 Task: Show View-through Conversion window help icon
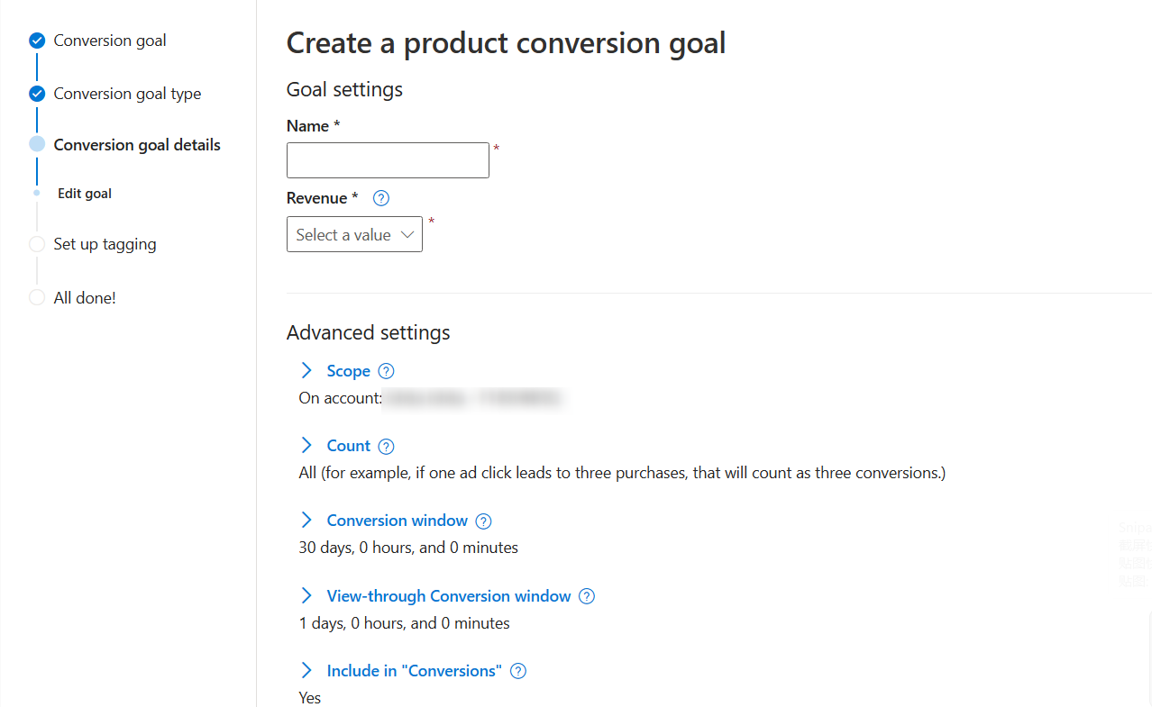(587, 596)
